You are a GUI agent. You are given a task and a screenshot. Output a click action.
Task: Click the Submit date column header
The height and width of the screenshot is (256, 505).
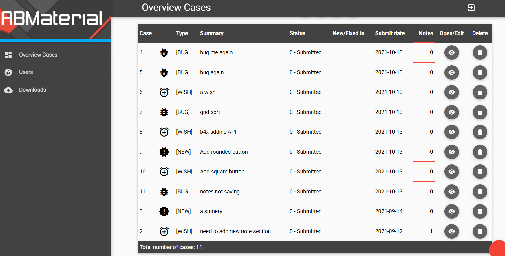tap(390, 33)
